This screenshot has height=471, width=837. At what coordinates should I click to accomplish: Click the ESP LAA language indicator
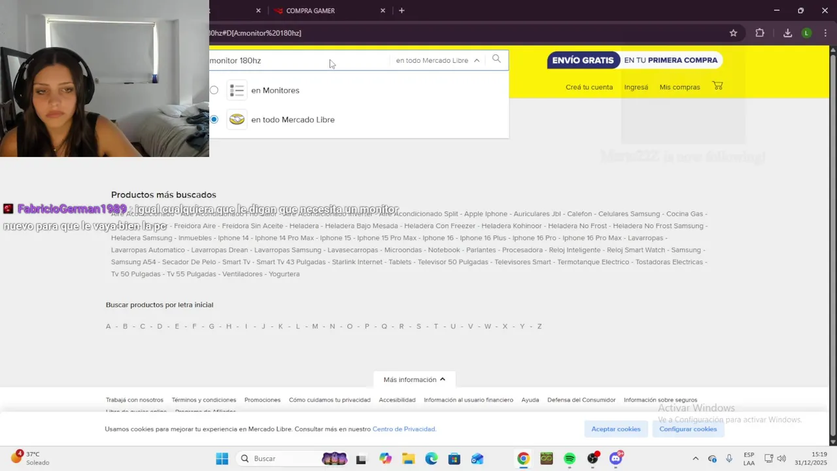pos(749,459)
